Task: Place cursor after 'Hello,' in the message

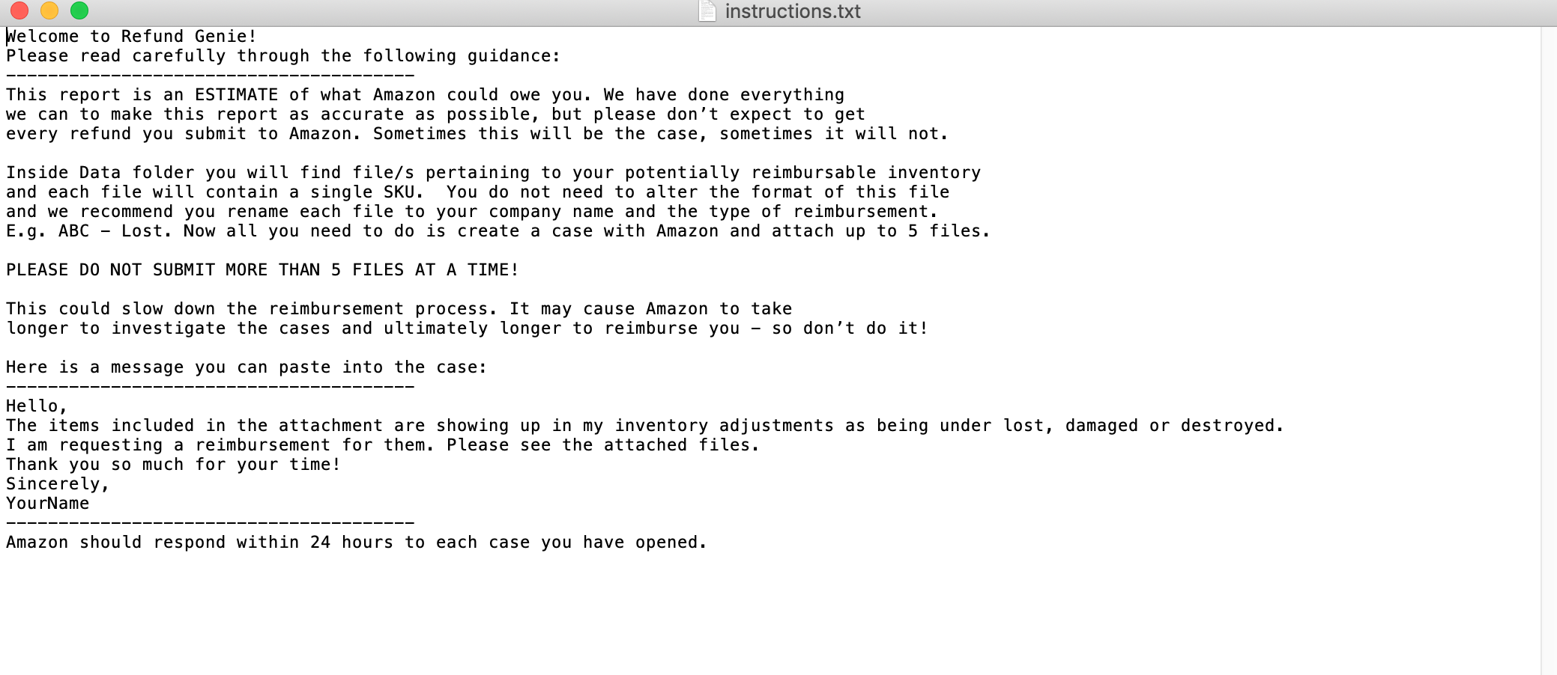Action: coord(67,406)
